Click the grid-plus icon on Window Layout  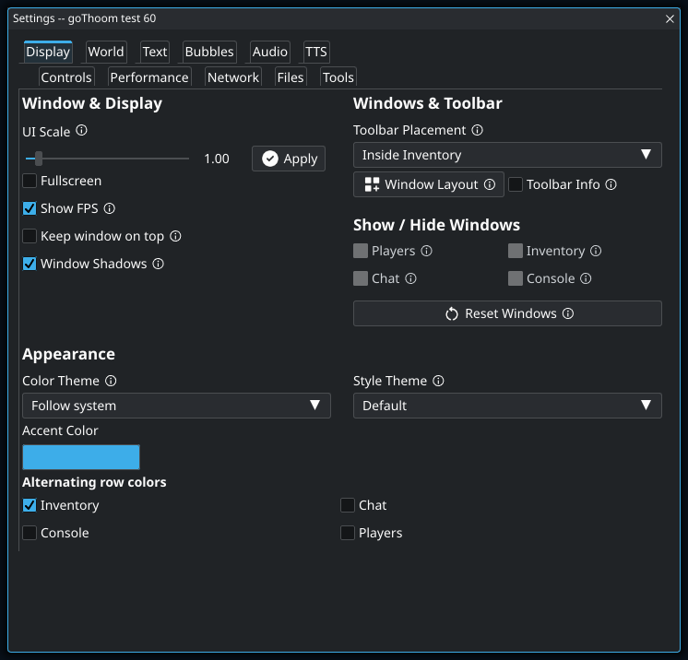372,184
